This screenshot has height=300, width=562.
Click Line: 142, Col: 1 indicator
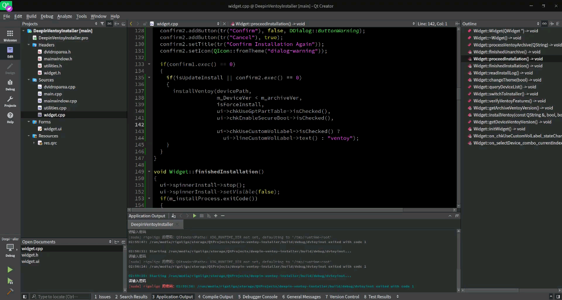click(432, 24)
